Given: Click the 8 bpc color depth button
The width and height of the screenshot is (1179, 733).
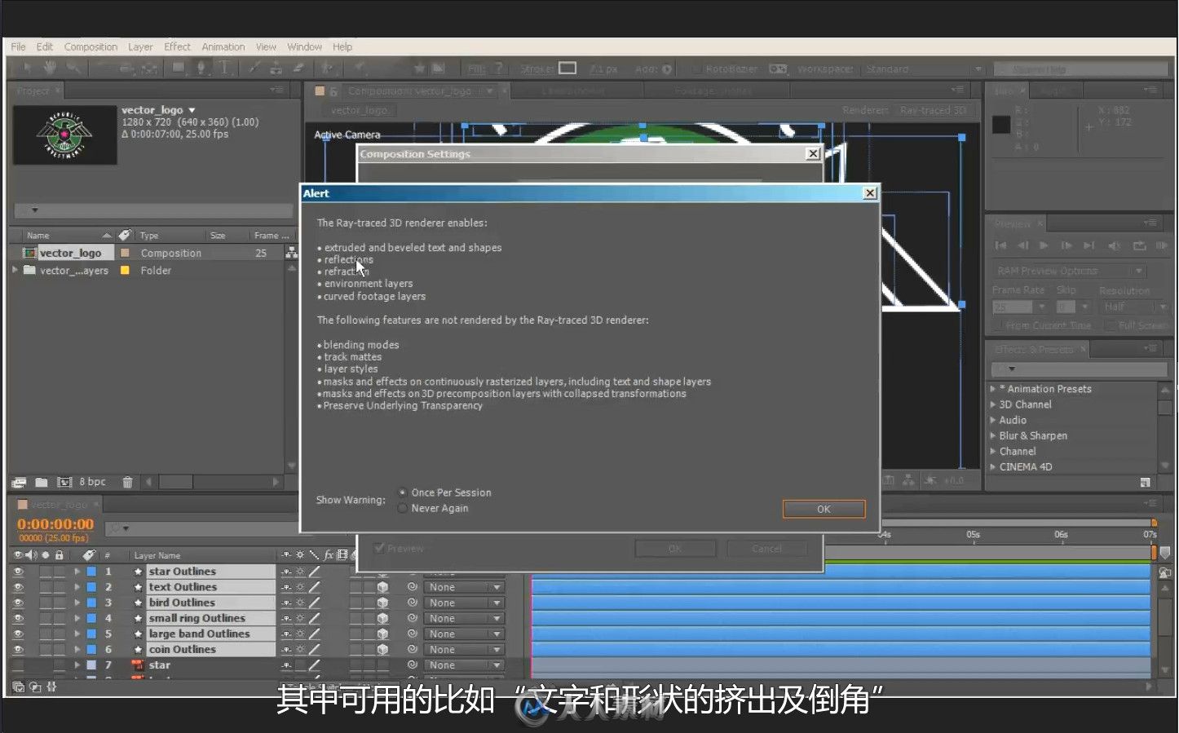Looking at the screenshot, I should (x=93, y=482).
